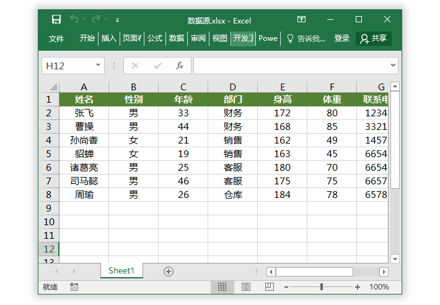Click the 共享 share button
The width and height of the screenshot is (440, 305).
click(374, 38)
